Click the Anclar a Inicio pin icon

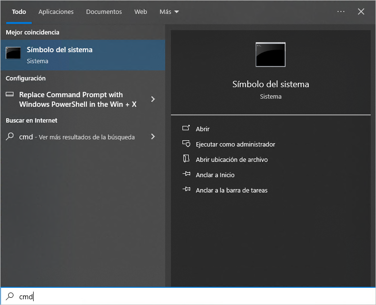pyautogui.click(x=186, y=175)
